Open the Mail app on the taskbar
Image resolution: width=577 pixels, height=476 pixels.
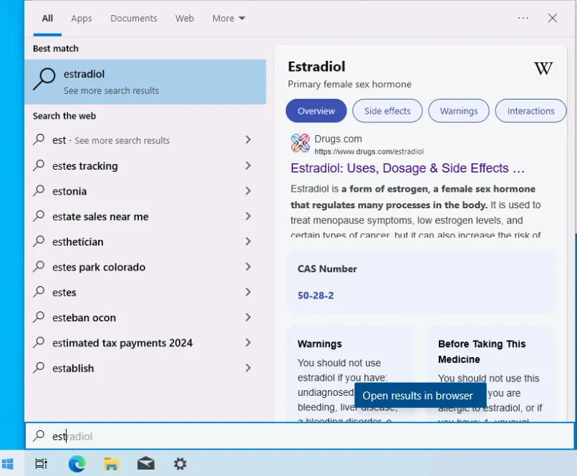click(146, 464)
